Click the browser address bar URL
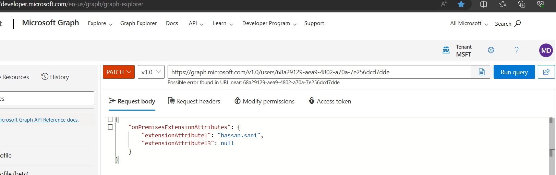The height and width of the screenshot is (175, 556). tap(72, 4)
